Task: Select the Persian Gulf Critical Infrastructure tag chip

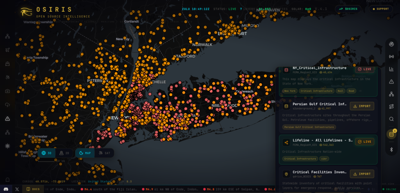Action: coord(309,127)
